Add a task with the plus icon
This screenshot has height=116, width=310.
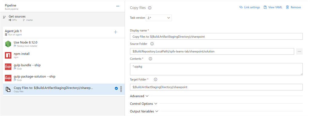click(x=116, y=32)
